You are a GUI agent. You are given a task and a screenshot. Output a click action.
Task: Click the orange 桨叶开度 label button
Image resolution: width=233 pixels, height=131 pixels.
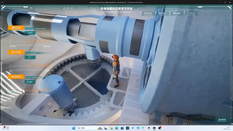click(x=16, y=52)
